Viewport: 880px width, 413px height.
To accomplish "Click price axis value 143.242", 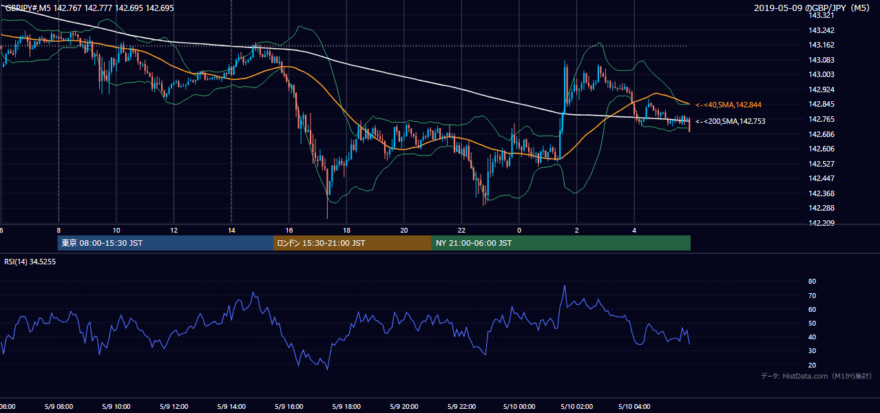I will (x=820, y=30).
